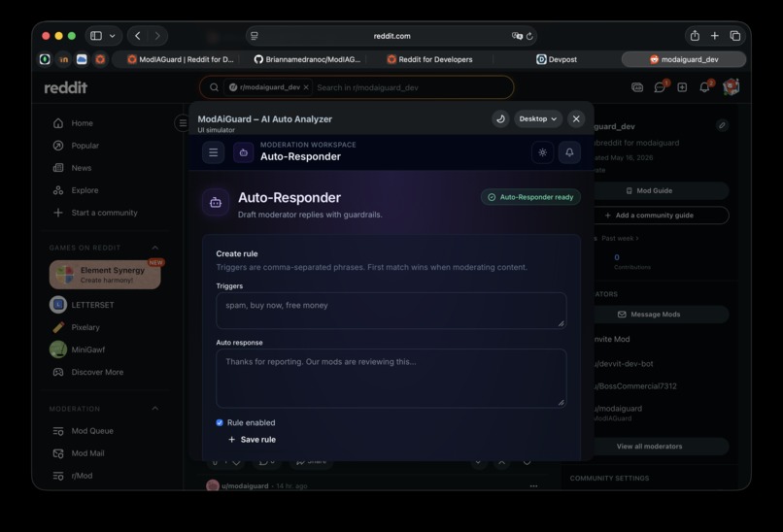Screen dimensions: 783x532
Task: Toggle the Rule enabled checkbox
Action: pyautogui.click(x=220, y=422)
